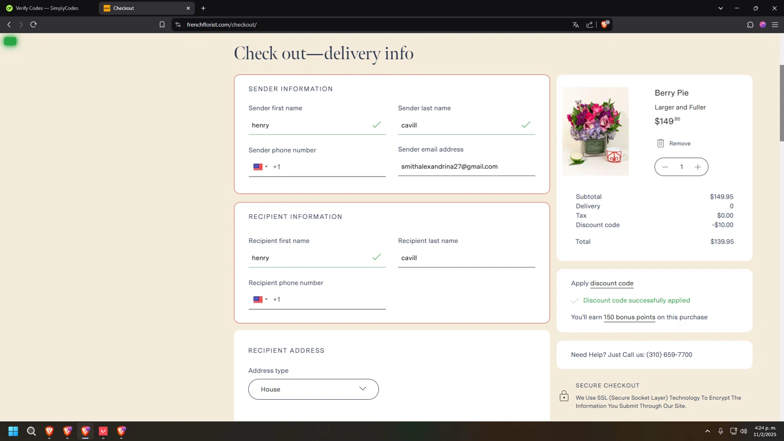Viewport: 784px width, 441px height.
Task: Click the microphone tray icon
Action: [x=721, y=431]
